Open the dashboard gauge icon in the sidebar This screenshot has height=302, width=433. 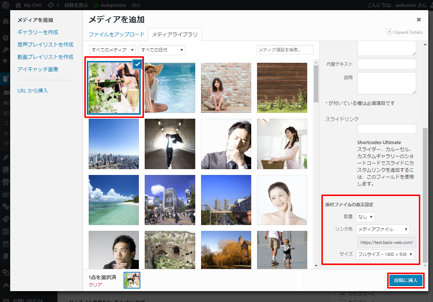coord(5,21)
